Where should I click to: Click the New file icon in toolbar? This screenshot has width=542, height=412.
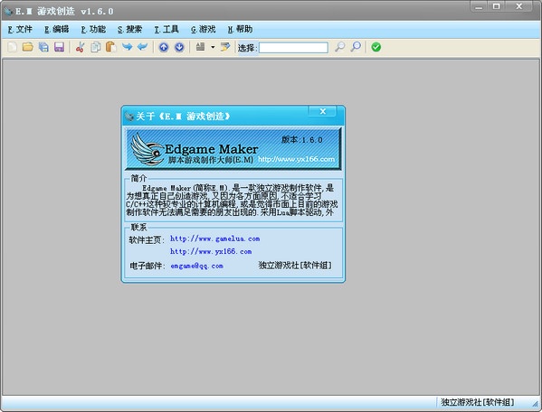coord(12,47)
